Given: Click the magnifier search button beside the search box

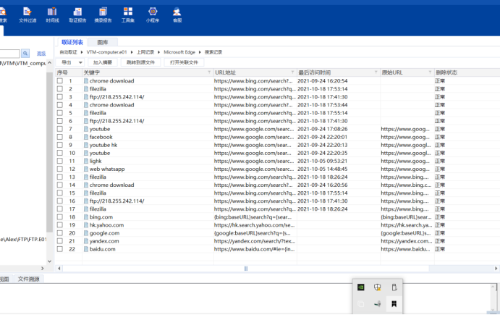Looking at the screenshot, I should (x=25, y=54).
